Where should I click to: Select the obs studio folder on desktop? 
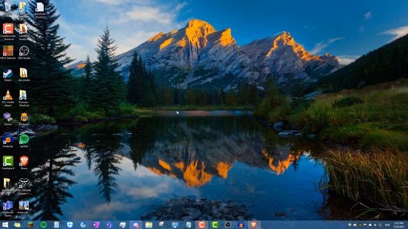point(24,75)
